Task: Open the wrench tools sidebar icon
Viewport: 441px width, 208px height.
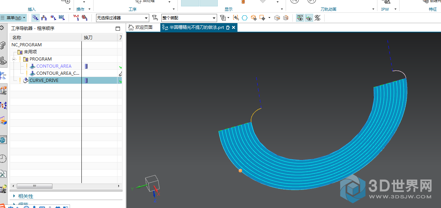Action: 3,174
